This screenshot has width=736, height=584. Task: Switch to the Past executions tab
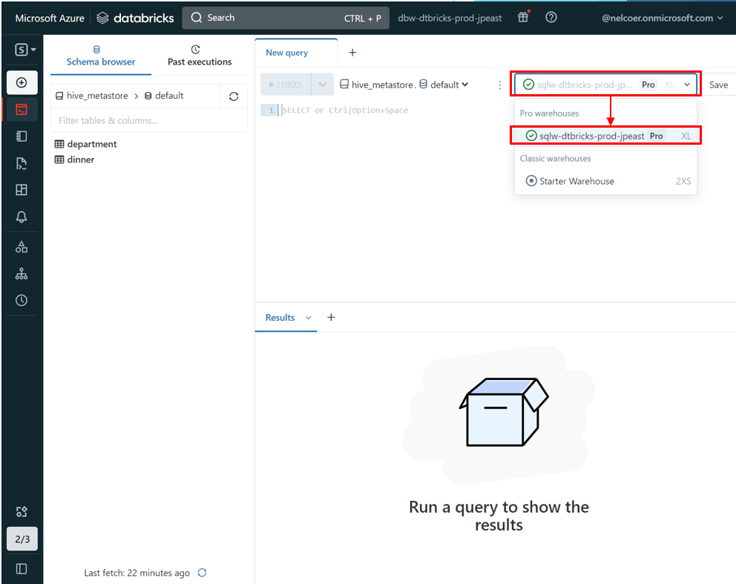(x=200, y=56)
